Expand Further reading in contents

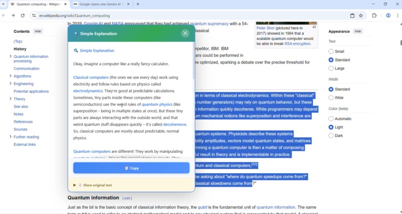pos(10,137)
